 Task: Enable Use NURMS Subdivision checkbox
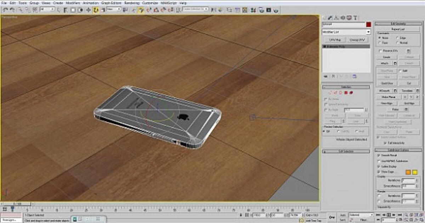click(379, 161)
